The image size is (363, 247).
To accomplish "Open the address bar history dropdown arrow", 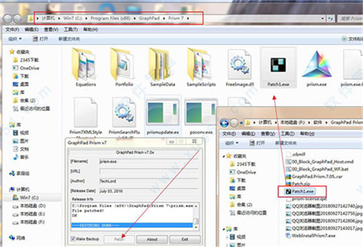I will tap(322, 19).
